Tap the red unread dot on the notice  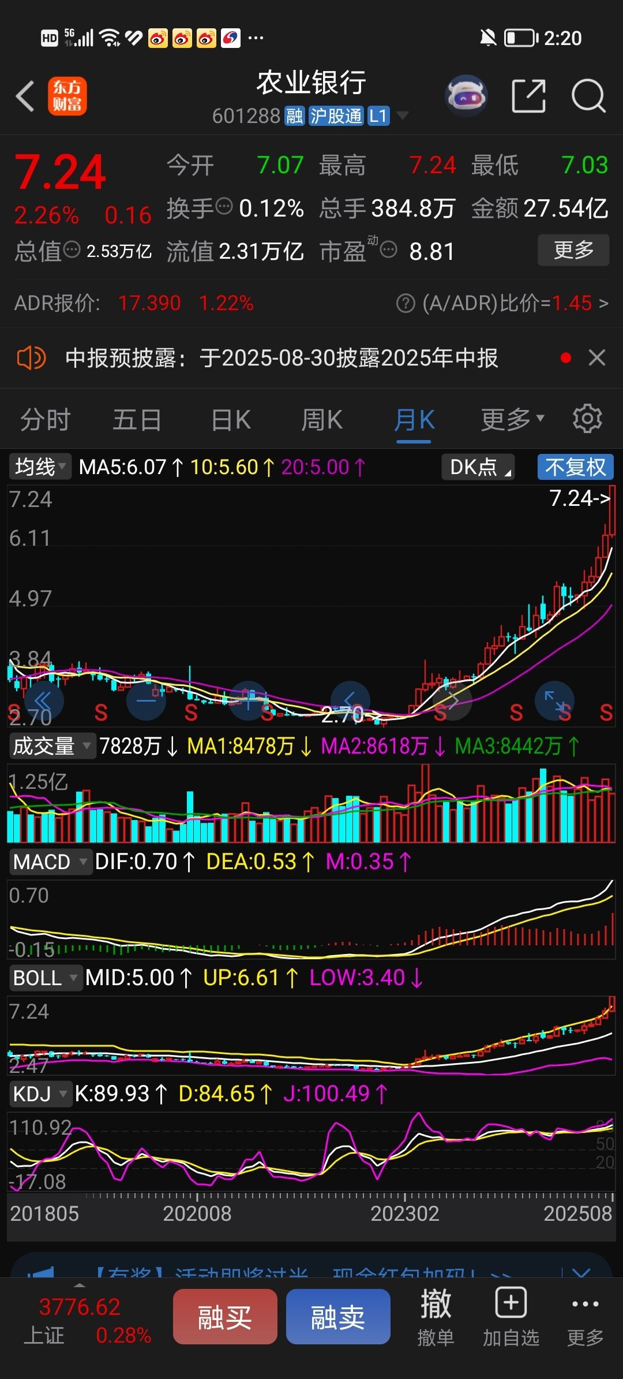coord(566,358)
